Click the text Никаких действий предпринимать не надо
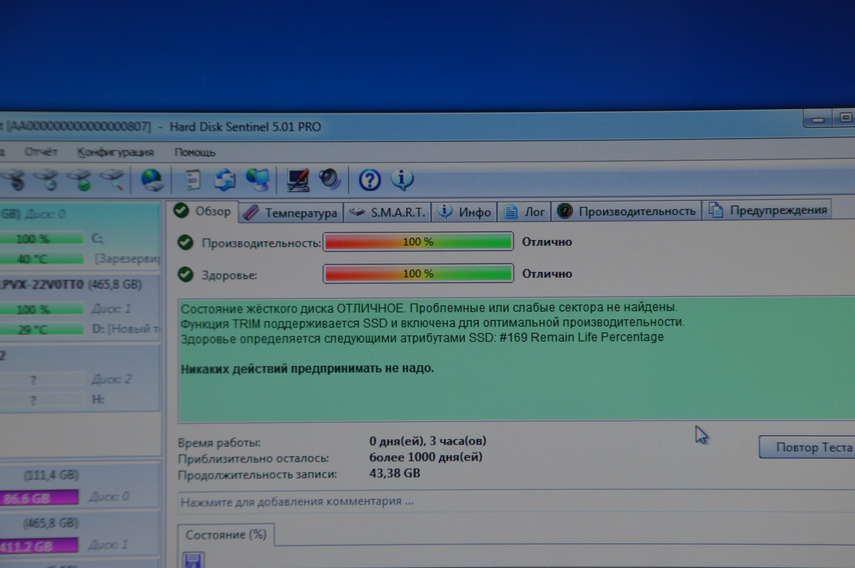 coord(307,369)
